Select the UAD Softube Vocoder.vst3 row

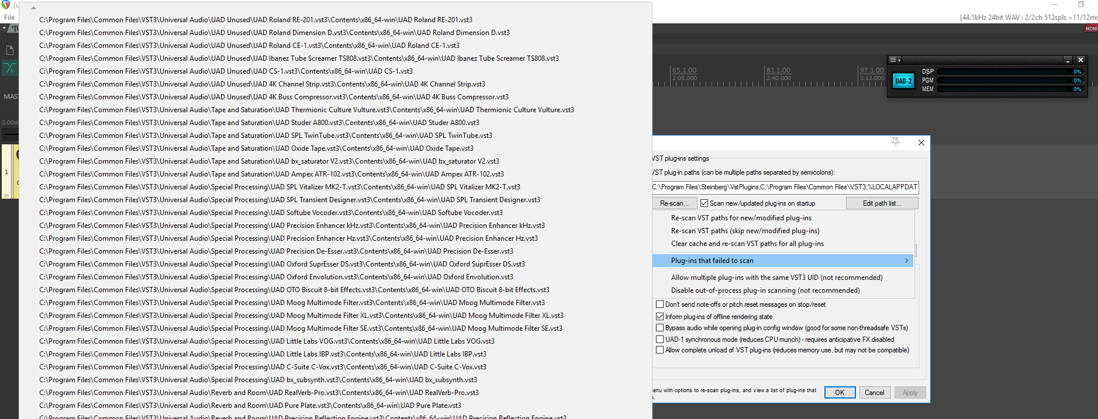[335, 213]
